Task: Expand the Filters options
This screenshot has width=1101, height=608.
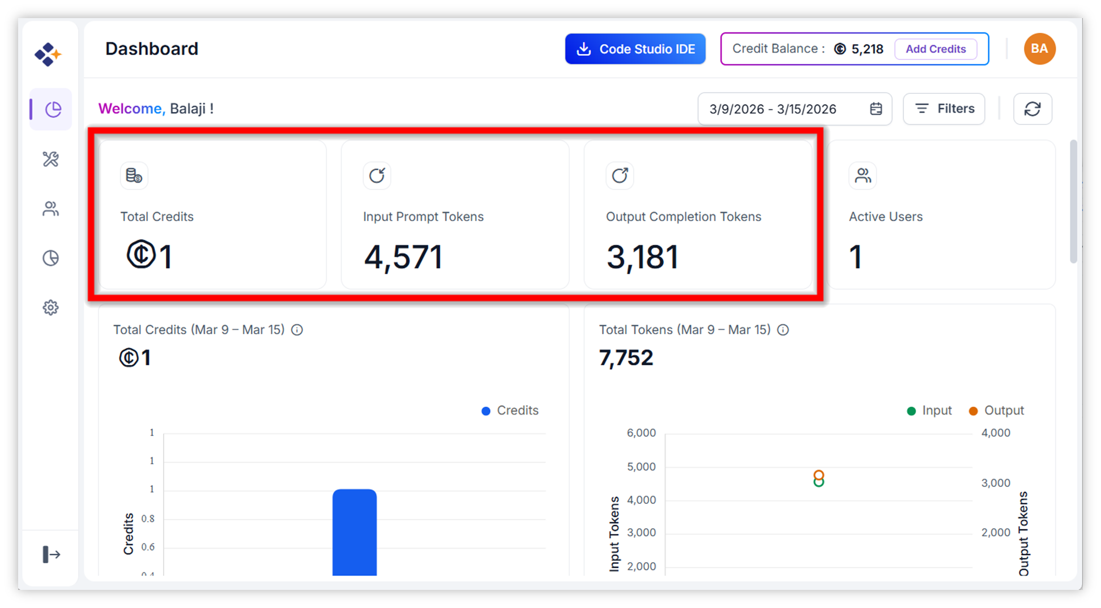Action: 944,109
